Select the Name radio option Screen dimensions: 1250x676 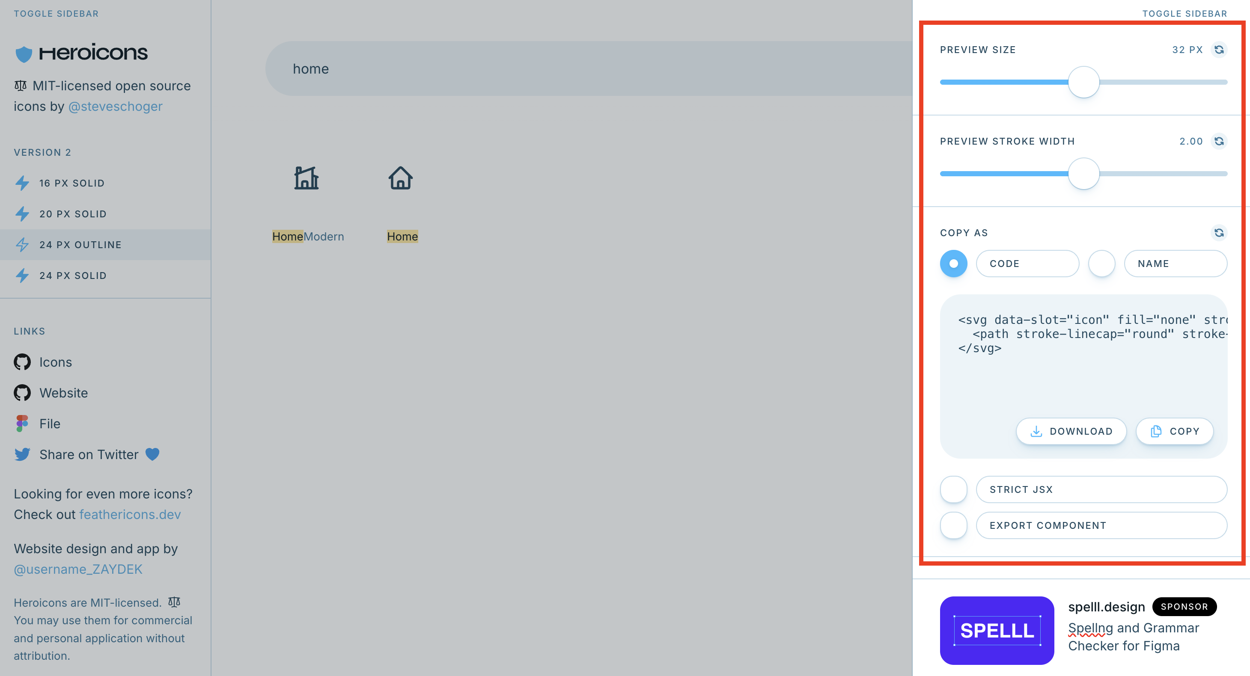(x=1101, y=264)
